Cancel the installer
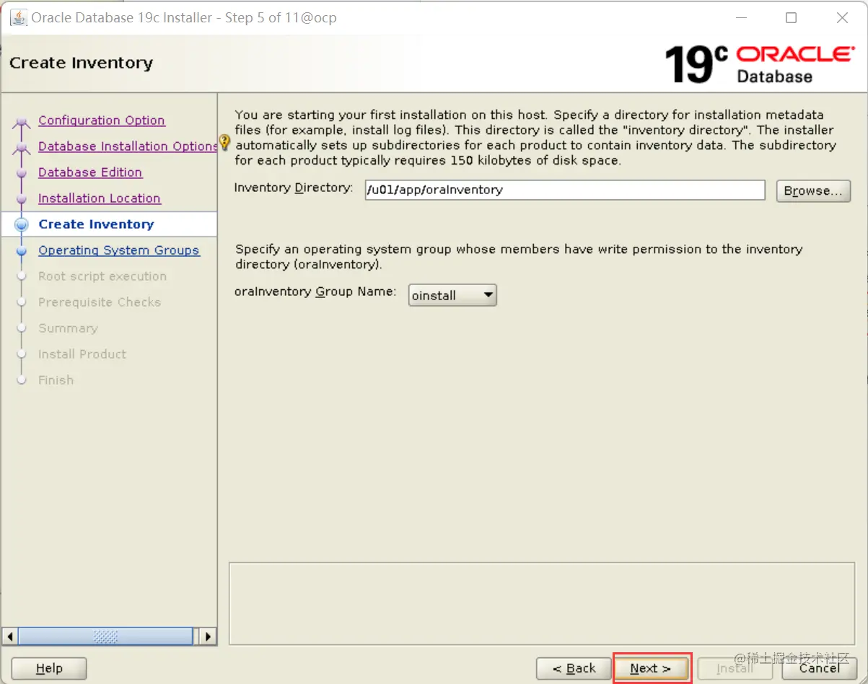 819,669
